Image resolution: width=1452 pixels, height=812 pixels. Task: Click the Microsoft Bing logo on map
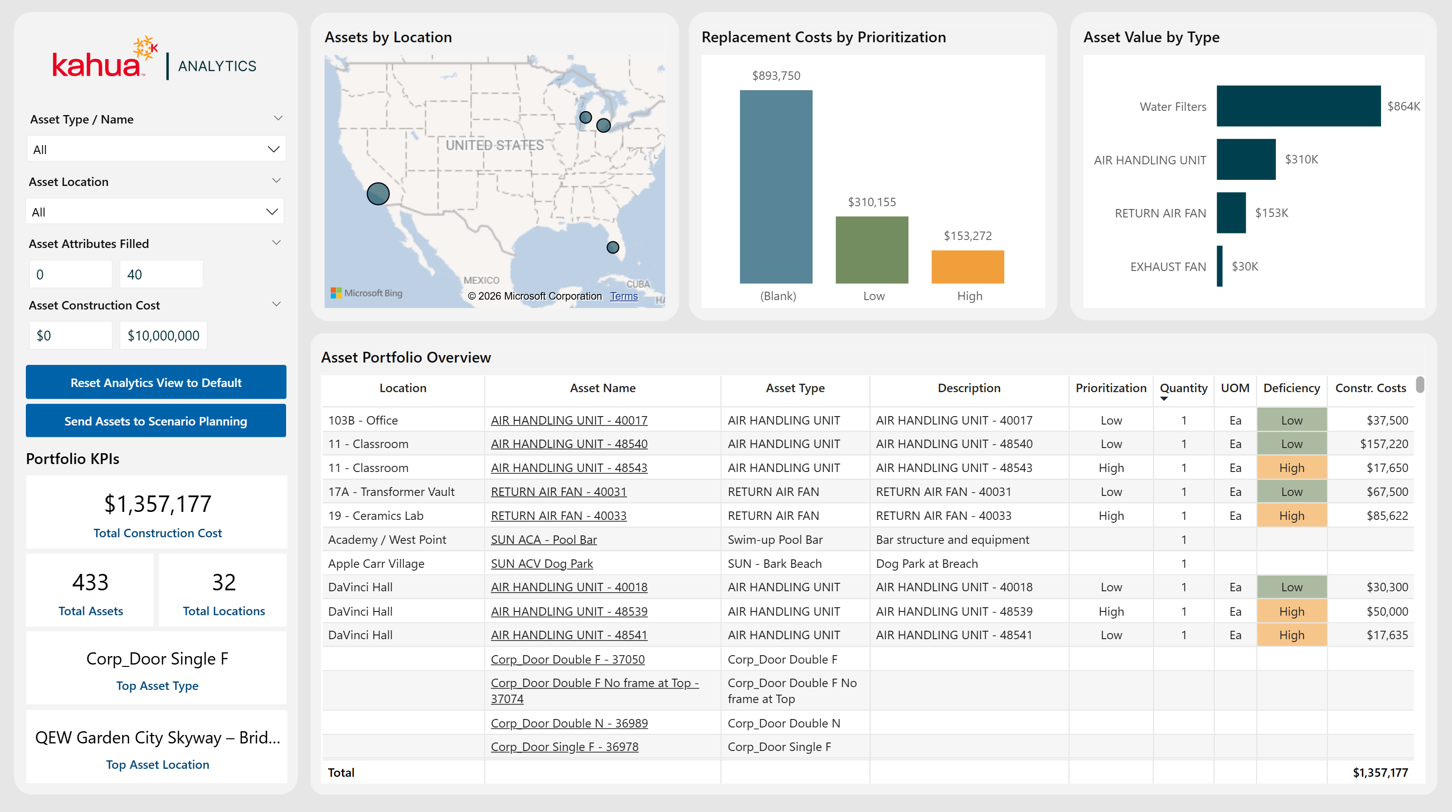click(366, 293)
